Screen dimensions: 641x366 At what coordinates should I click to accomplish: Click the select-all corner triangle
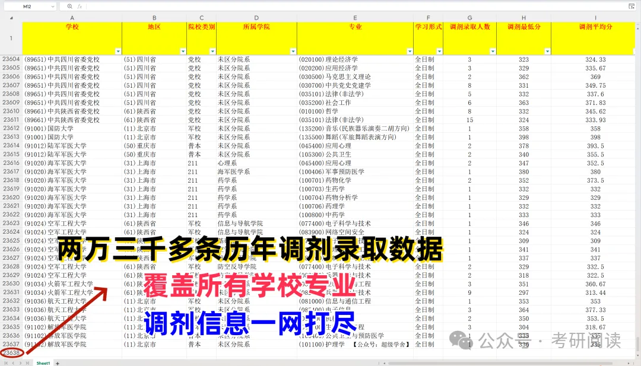pyautogui.click(x=11, y=18)
